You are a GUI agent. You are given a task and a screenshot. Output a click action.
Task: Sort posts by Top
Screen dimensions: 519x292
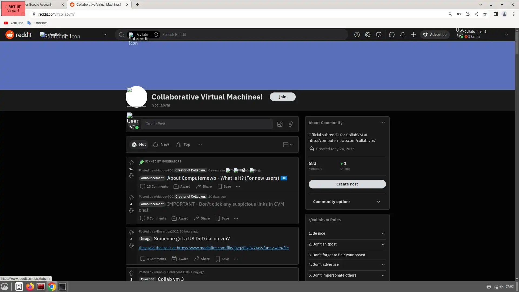(x=183, y=145)
